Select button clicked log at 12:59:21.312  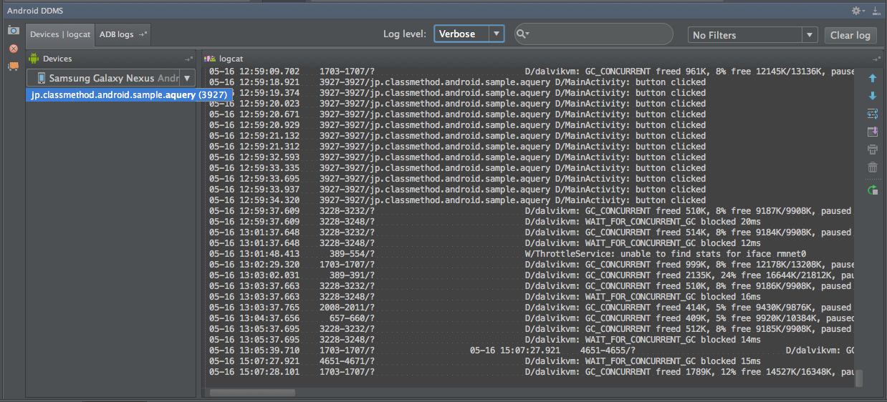point(457,147)
